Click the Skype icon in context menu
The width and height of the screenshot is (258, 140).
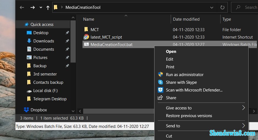point(161,82)
